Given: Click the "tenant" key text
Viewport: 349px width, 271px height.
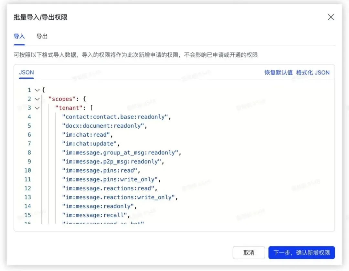Looking at the screenshot, I should [69, 108].
